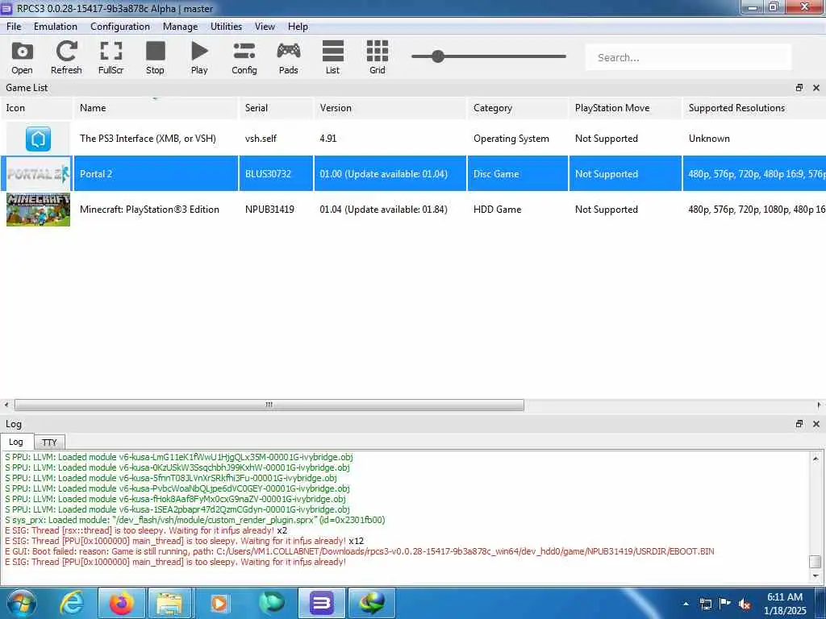Open the Help menu
The height and width of the screenshot is (619, 826).
coord(298,27)
